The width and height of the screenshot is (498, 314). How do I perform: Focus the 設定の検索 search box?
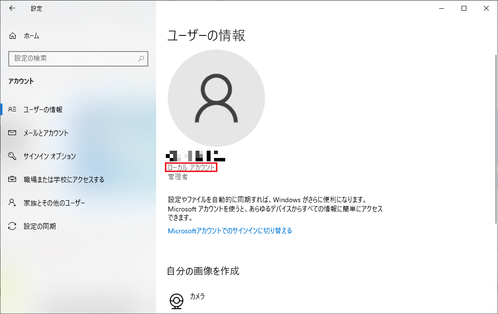[x=73, y=58]
